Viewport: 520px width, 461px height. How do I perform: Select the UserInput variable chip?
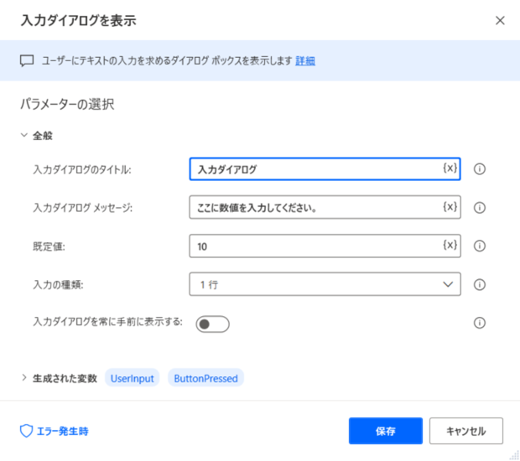click(x=132, y=378)
